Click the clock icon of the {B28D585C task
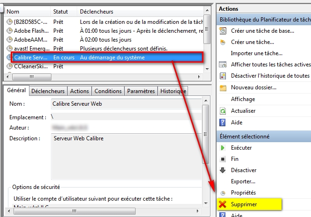311x217 pixels. 9,22
